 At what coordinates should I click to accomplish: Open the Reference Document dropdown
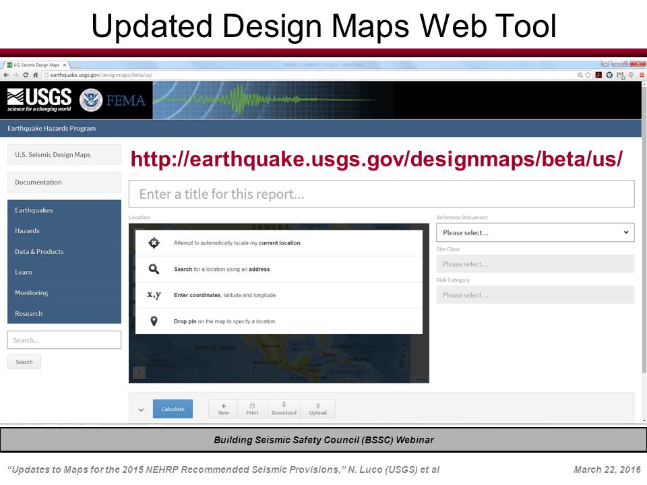(x=535, y=232)
